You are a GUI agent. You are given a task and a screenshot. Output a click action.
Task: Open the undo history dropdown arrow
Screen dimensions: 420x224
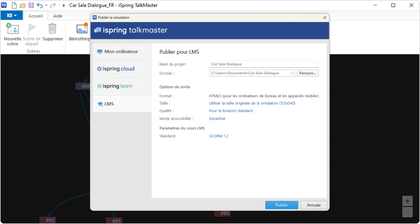pos(46,5)
